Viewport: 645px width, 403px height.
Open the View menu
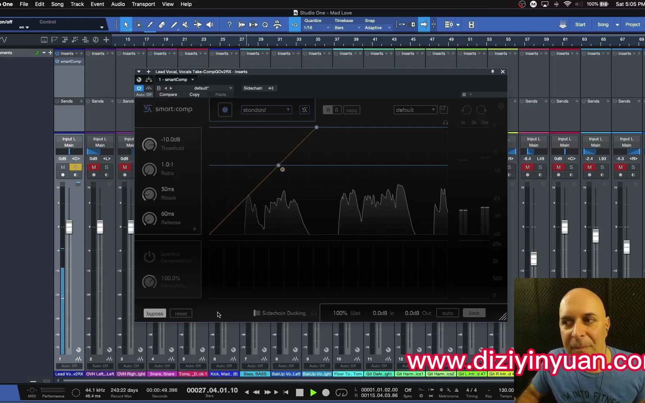(x=168, y=4)
